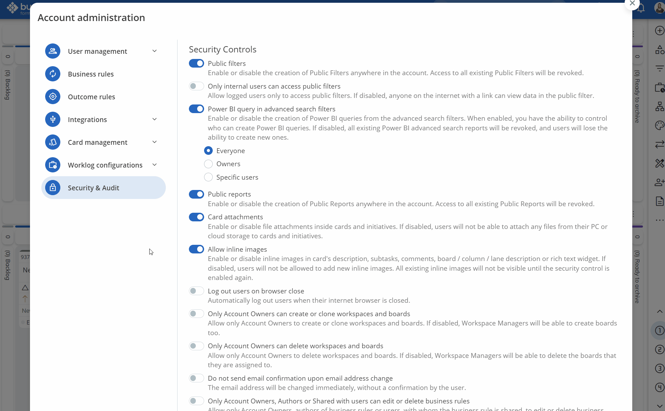Open the notifications bell

(x=641, y=8)
